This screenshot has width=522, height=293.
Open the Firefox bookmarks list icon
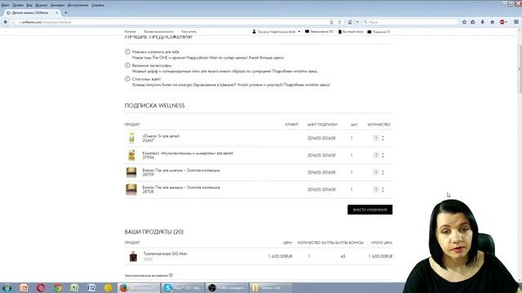pos(473,22)
